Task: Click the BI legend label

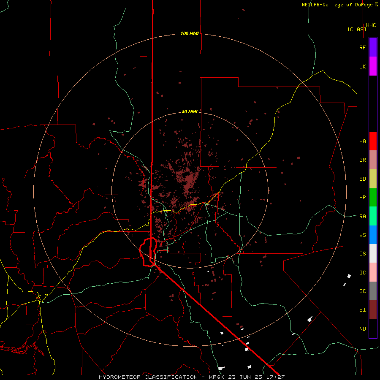Action: pyautogui.click(x=362, y=310)
